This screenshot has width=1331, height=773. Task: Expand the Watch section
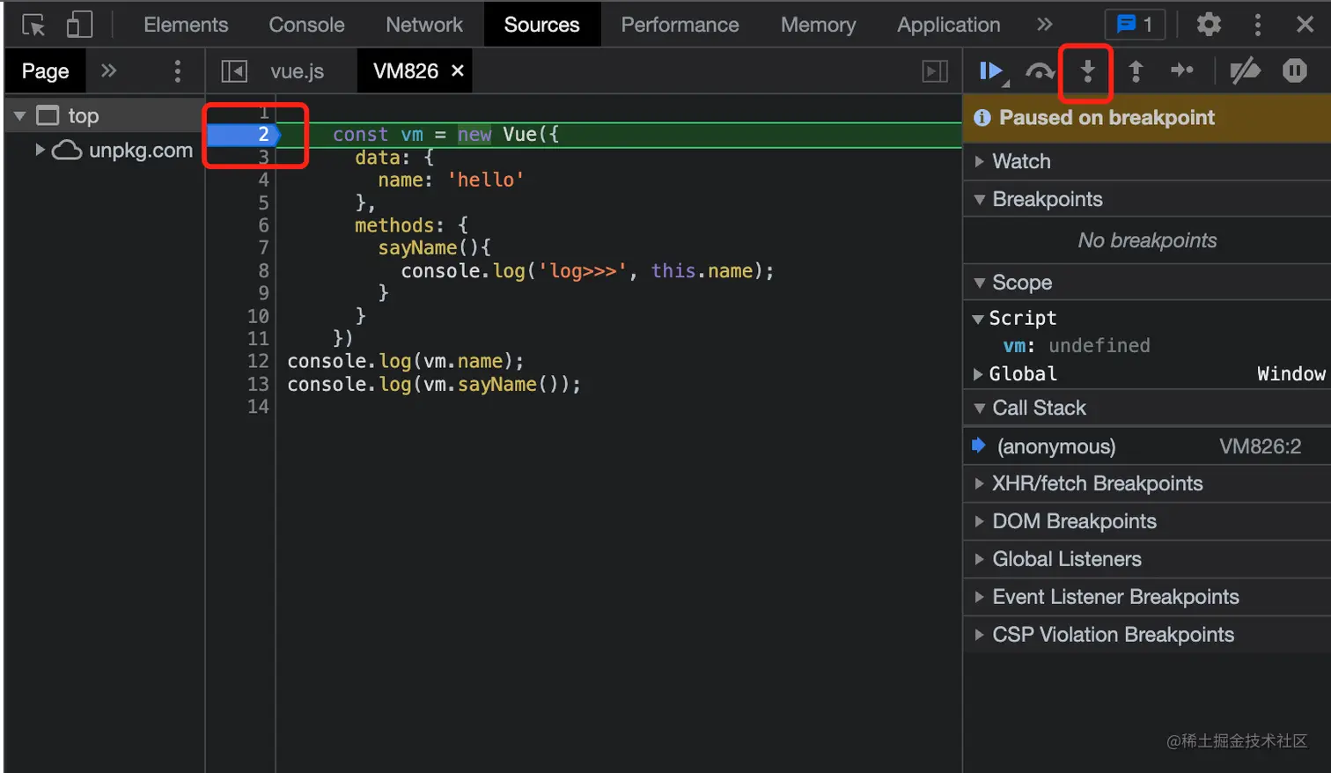click(1021, 161)
